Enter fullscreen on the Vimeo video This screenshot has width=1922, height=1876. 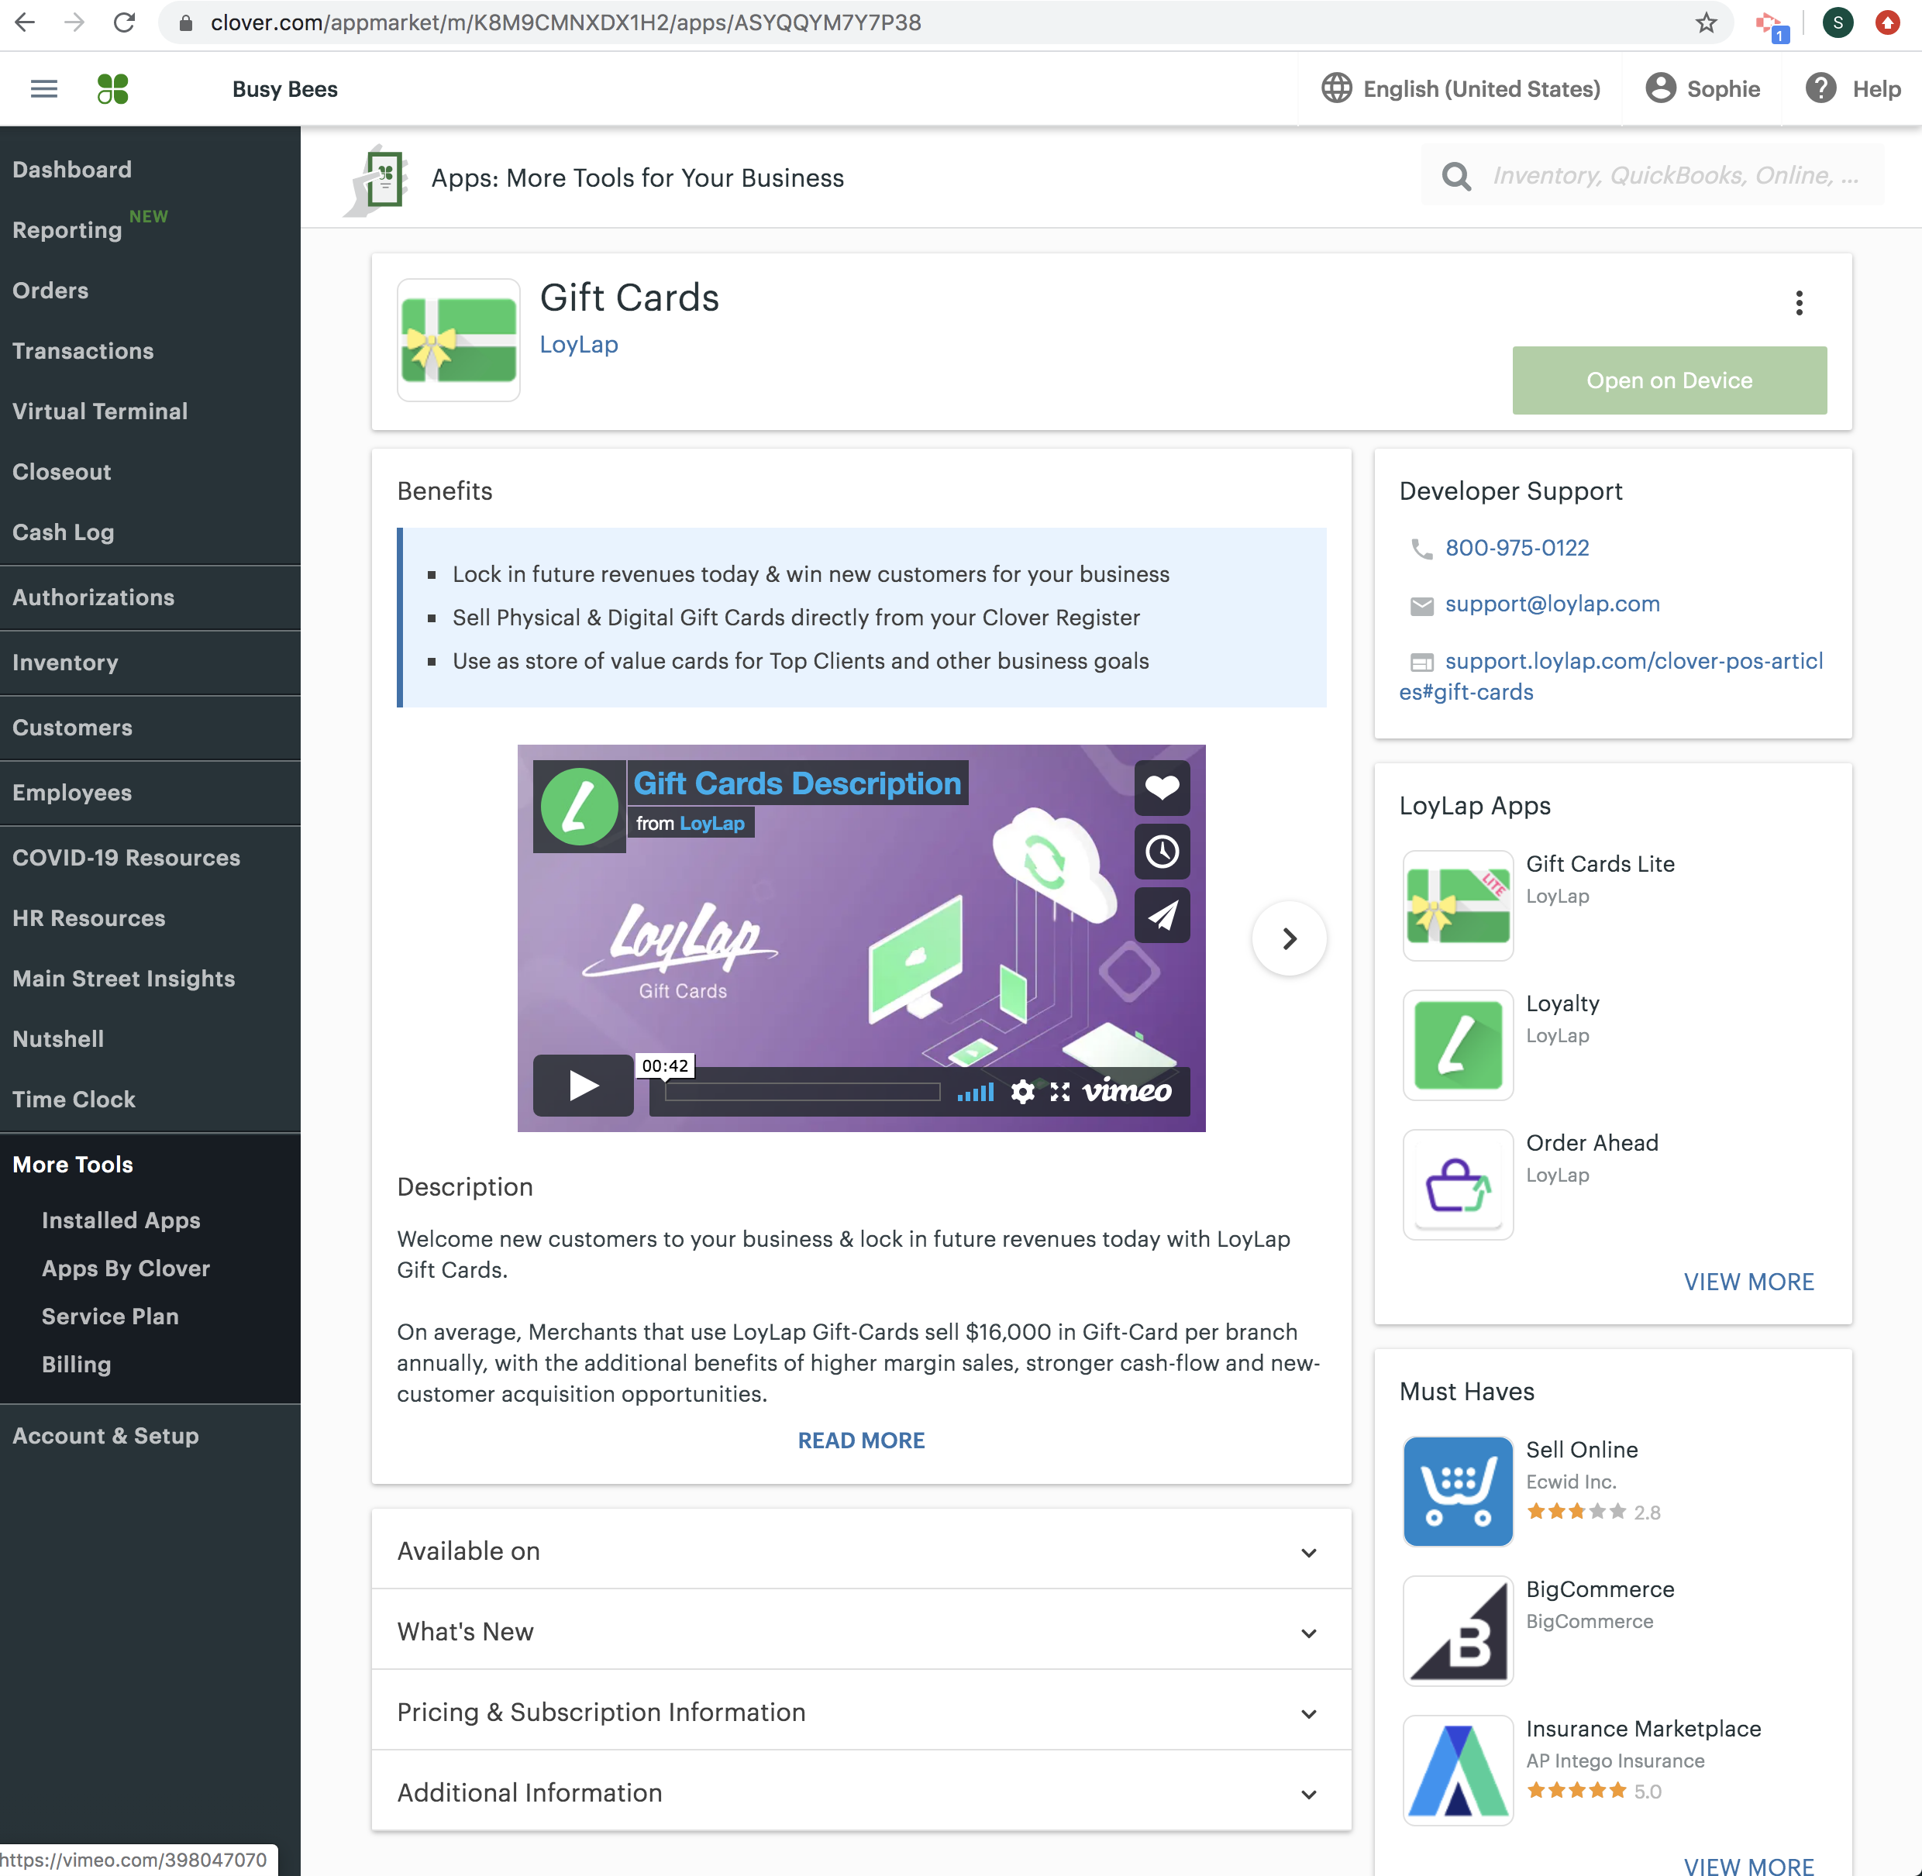pyautogui.click(x=1059, y=1092)
